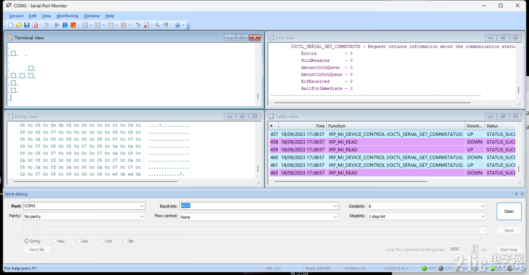Start monitoring with the play icon
This screenshot has width=529, height=275.
57,25
